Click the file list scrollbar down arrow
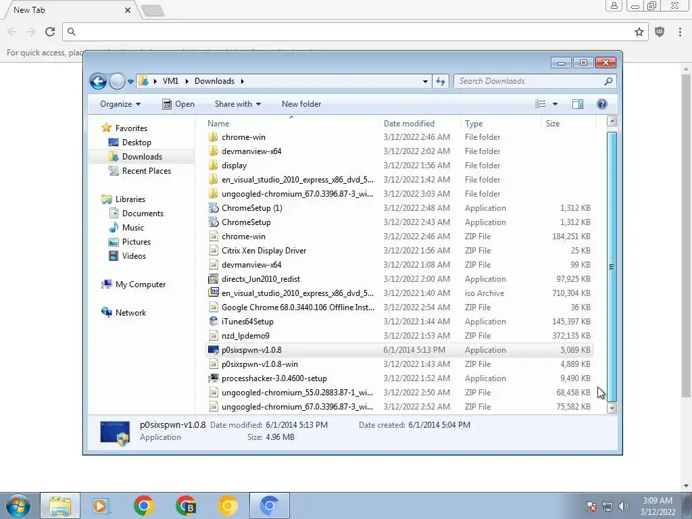The image size is (692, 519). click(612, 408)
